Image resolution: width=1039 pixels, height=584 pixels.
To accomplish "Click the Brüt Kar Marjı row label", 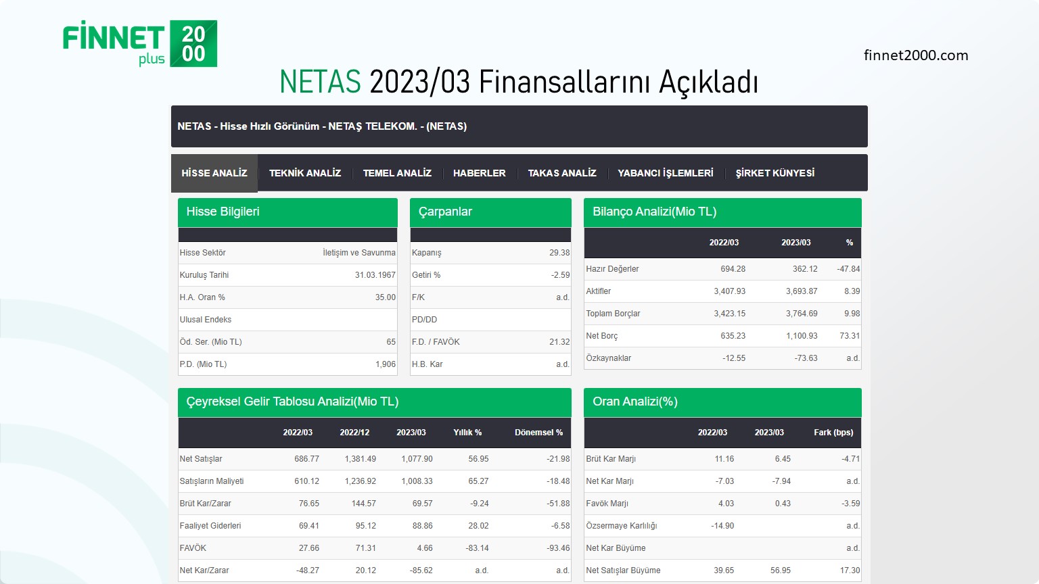I will coord(611,459).
